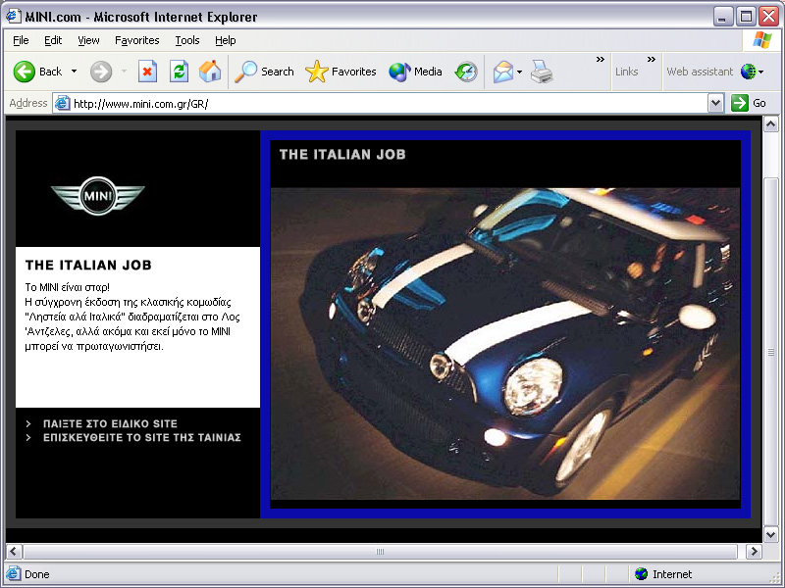Open the Help menu
The height and width of the screenshot is (588, 785).
click(x=226, y=40)
